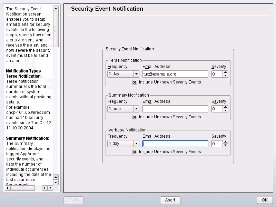Viewport: 276px width, 207px height.
Task: Decrease Summary Notification Severity with down arrow
Action: (x=225, y=110)
